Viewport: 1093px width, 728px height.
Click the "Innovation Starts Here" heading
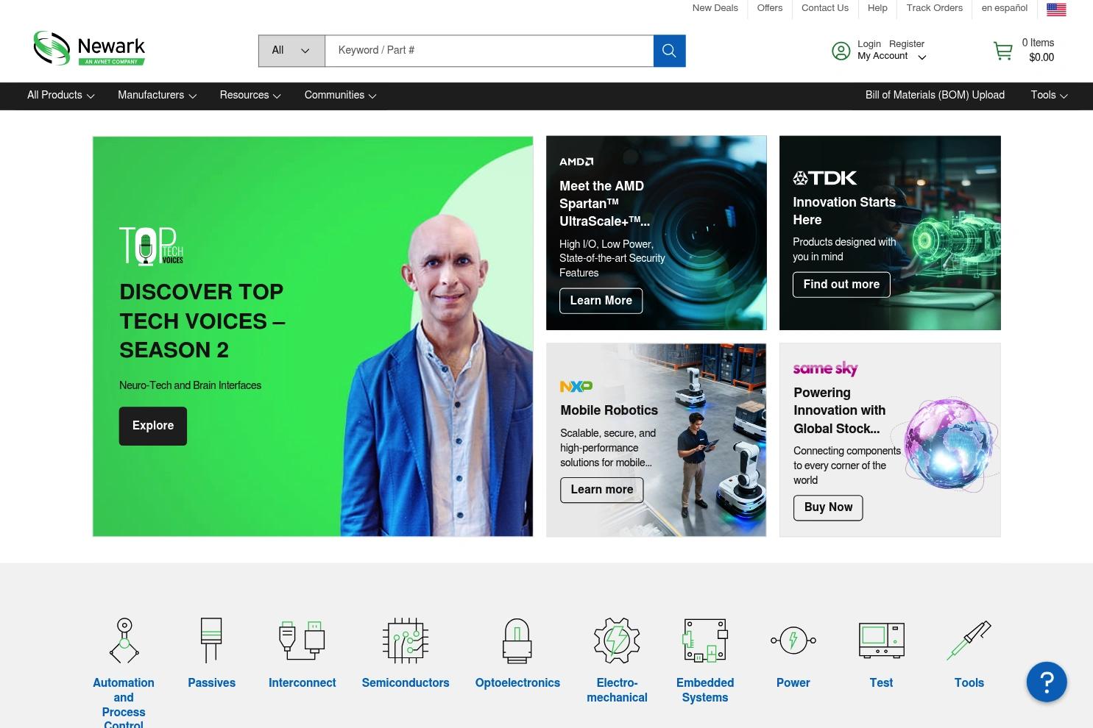click(x=844, y=211)
